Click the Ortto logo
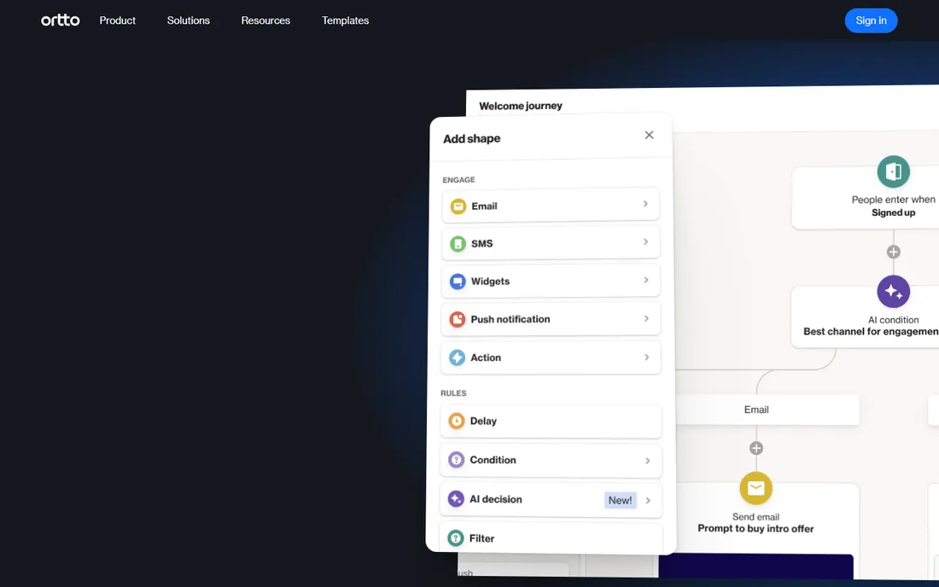The image size is (939, 587). (x=60, y=20)
